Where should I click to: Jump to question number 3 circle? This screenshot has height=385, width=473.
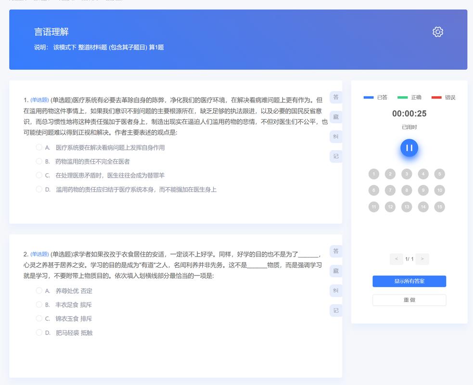coord(407,174)
